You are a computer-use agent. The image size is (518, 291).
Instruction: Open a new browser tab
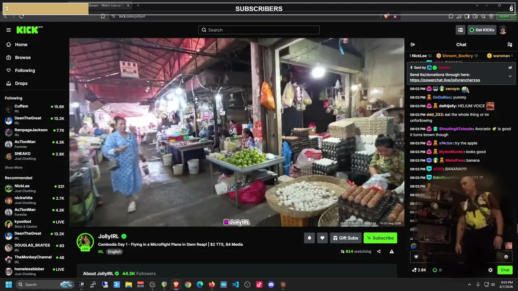[138, 5]
